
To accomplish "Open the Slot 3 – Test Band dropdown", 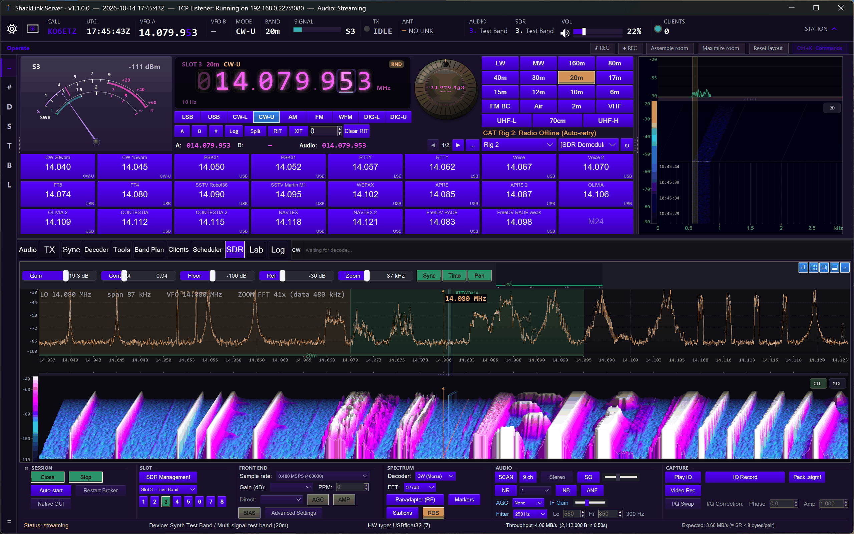I will 168,490.
